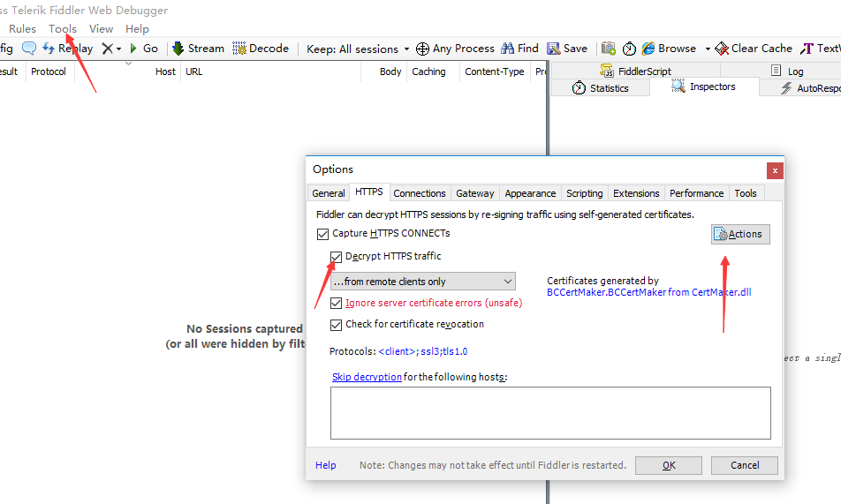841x504 pixels.
Task: Toggle Decrypt HTTPS traffic checkbox
Action: 336,256
